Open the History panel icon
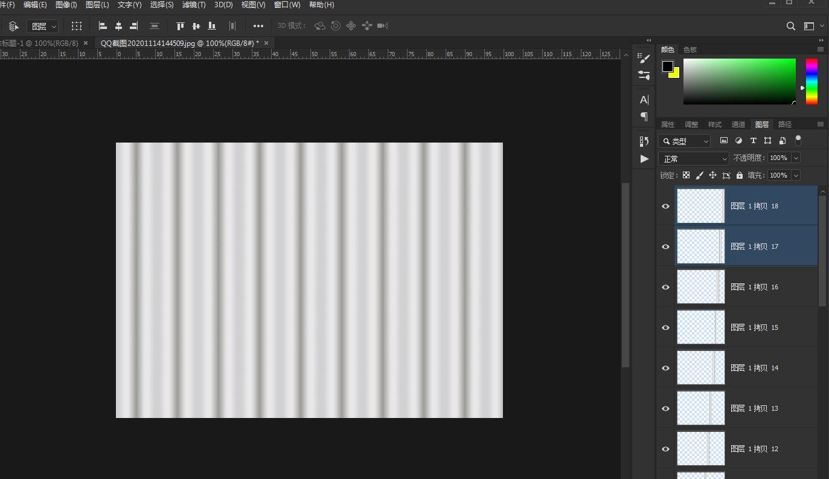829x479 pixels. (644, 141)
